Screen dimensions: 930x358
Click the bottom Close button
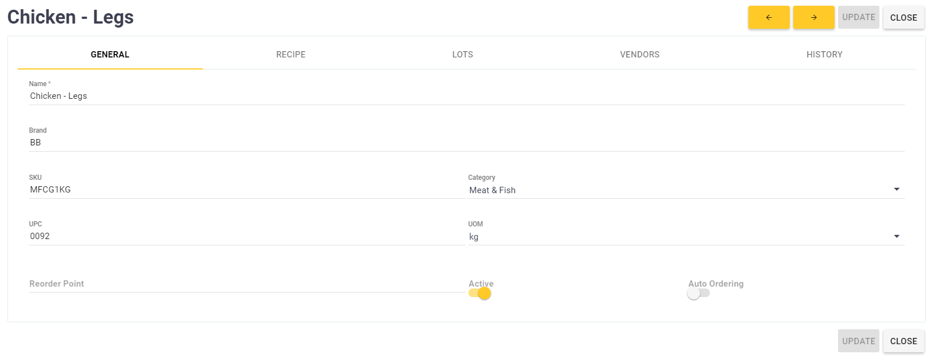pyautogui.click(x=904, y=341)
